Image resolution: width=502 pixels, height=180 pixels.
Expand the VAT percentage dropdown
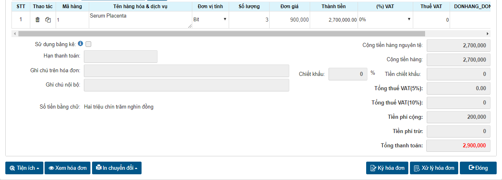[385, 20]
